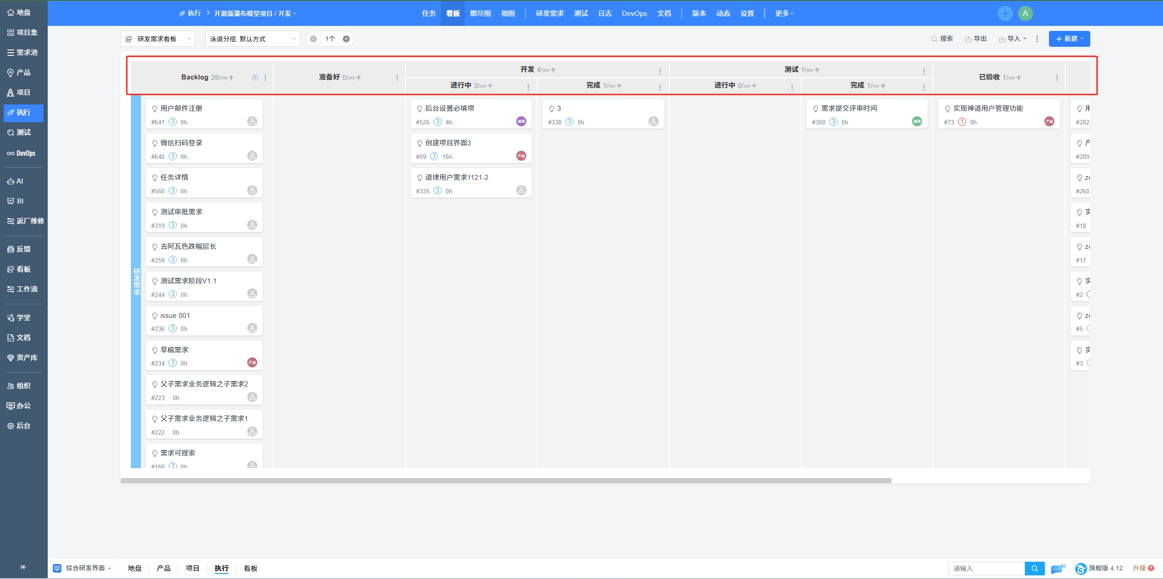Click the AI chat icon in bottom bar
Image resolution: width=1163 pixels, height=579 pixels.
pyautogui.click(x=1058, y=568)
